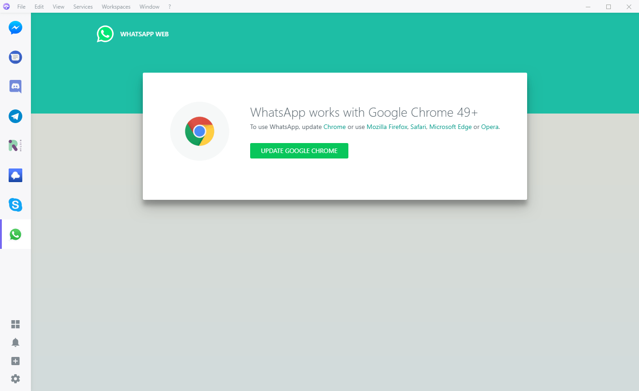Screen dimensions: 639x391
Task: Click the WHATSAPP WEB header text
Action: pos(144,34)
